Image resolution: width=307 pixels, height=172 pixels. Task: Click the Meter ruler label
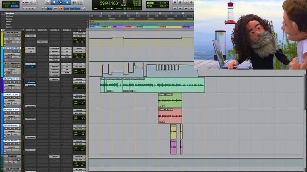[x=8, y=24]
